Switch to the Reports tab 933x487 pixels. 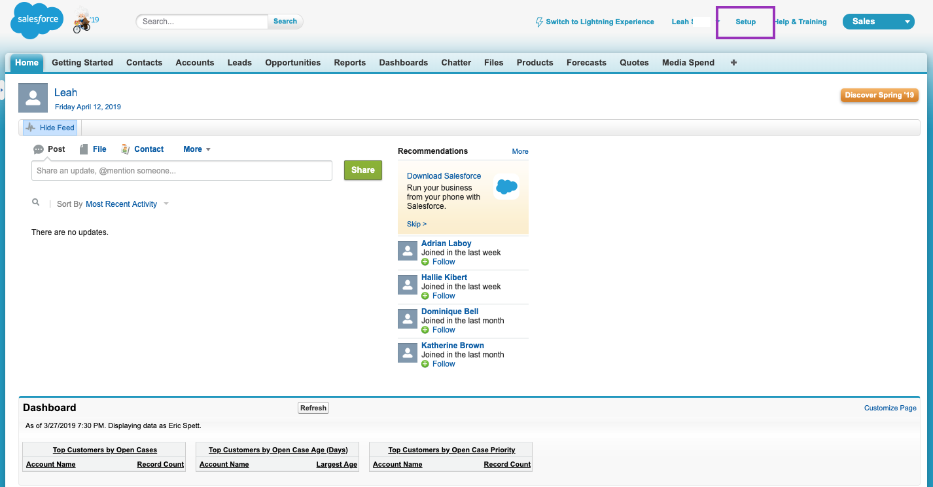click(x=350, y=63)
